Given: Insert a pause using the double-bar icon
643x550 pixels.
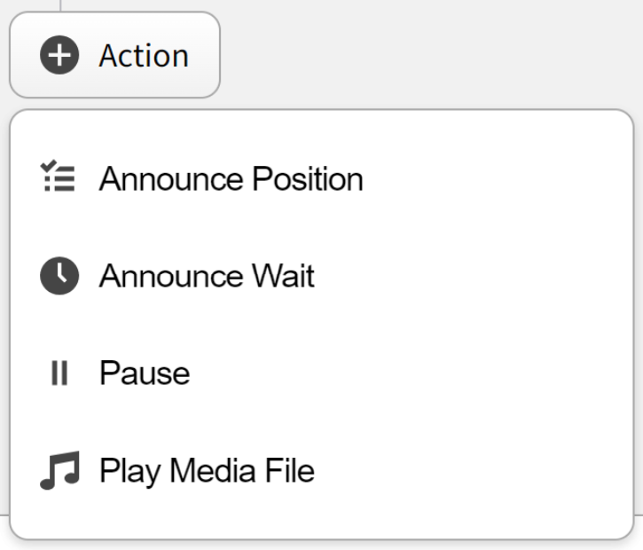Looking at the screenshot, I should point(59,373).
